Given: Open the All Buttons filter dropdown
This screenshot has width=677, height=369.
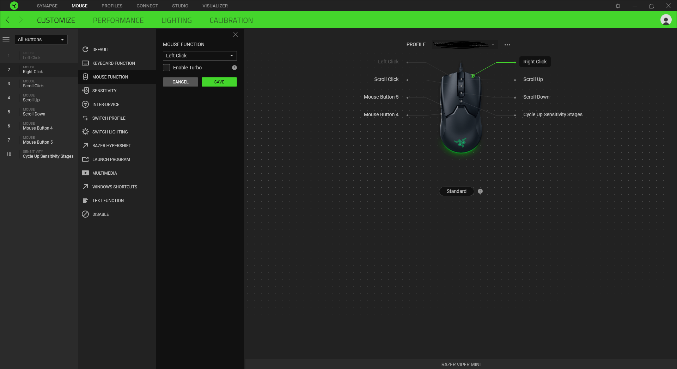Looking at the screenshot, I should pos(41,39).
